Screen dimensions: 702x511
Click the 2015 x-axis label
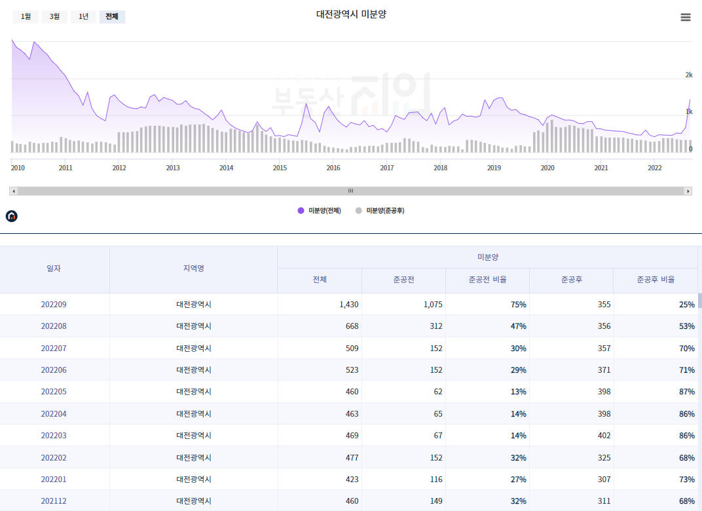coord(280,168)
